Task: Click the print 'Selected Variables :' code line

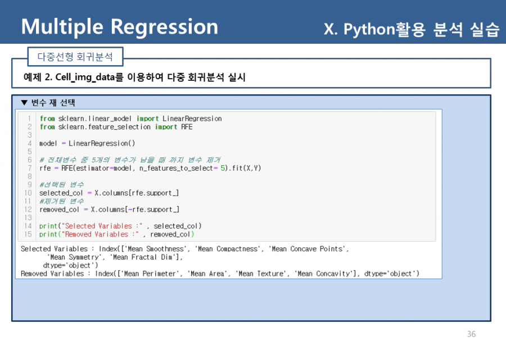Action: point(120,226)
